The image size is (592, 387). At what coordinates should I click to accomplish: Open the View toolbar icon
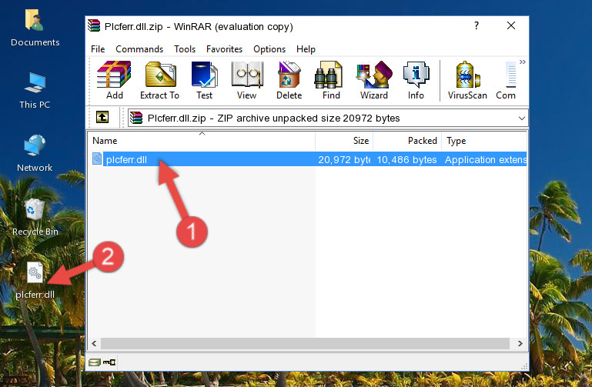pos(247,80)
